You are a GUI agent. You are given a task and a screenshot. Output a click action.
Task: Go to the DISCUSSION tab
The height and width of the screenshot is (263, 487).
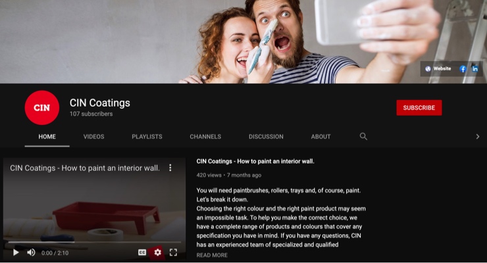(x=266, y=137)
